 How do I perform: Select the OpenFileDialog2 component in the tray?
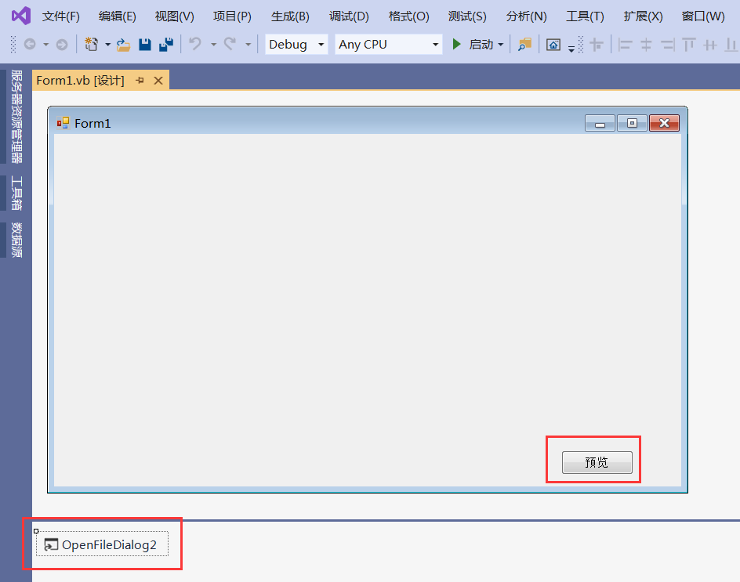coord(102,544)
